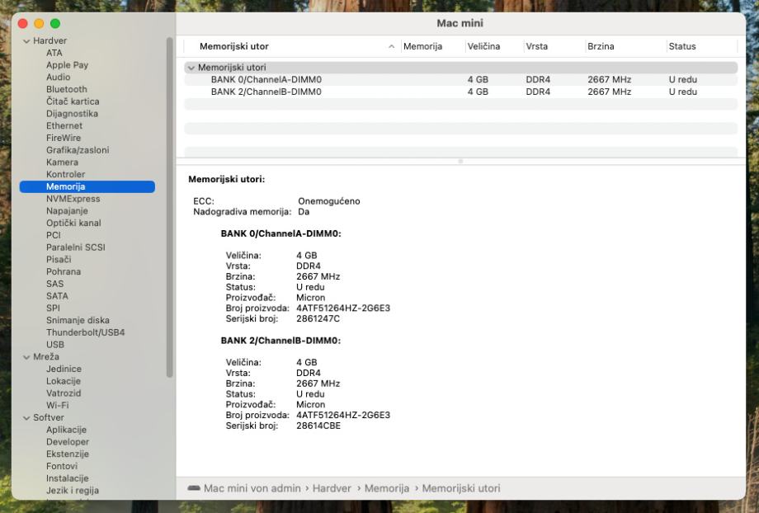Viewport: 759px width, 513px height.
Task: Collapse the Mreža section in sidebar
Action: (x=26, y=357)
